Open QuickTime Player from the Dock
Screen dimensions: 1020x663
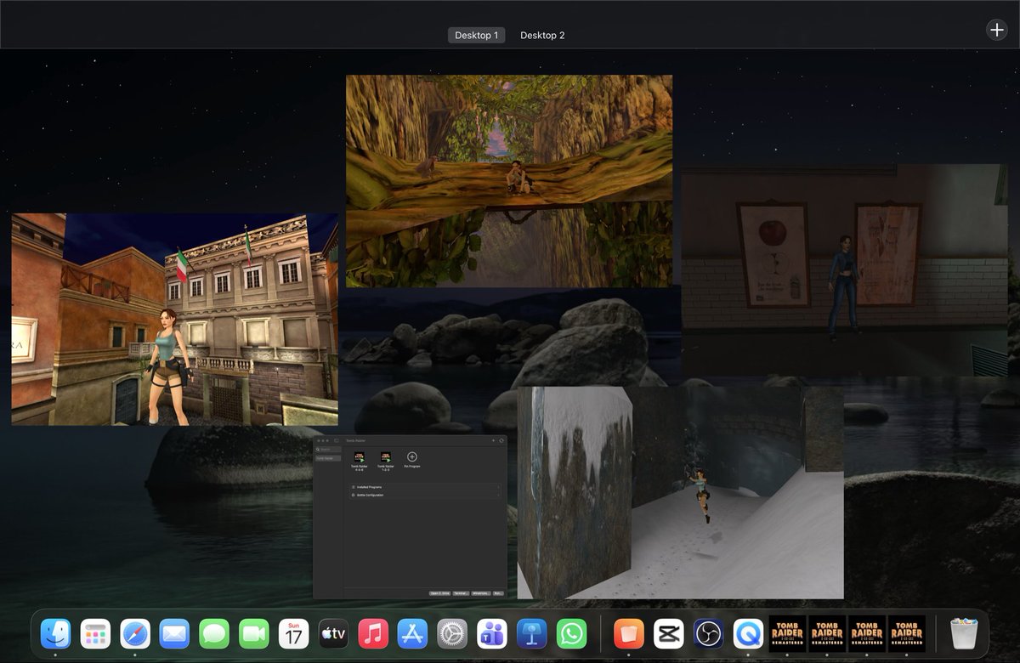[x=748, y=633]
